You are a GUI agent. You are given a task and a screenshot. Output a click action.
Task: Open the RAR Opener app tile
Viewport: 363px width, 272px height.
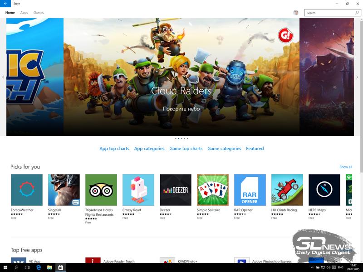pos(250,190)
